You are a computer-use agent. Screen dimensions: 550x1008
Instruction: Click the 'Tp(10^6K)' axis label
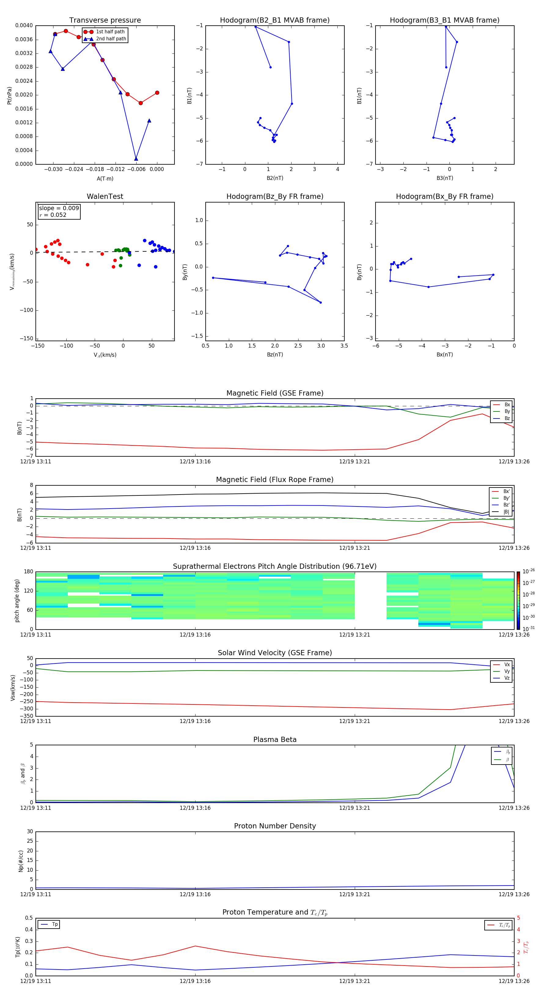18,947
